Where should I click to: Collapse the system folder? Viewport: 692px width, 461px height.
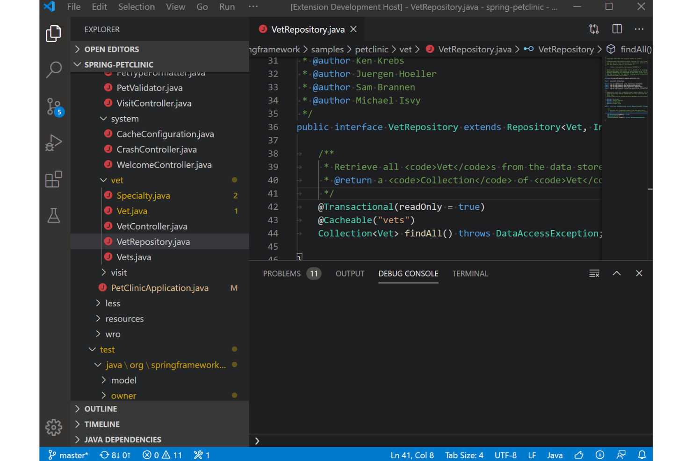tap(160, 119)
